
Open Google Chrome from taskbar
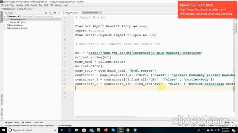tap(128, 130)
